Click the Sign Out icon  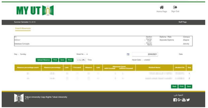tap(175, 7)
